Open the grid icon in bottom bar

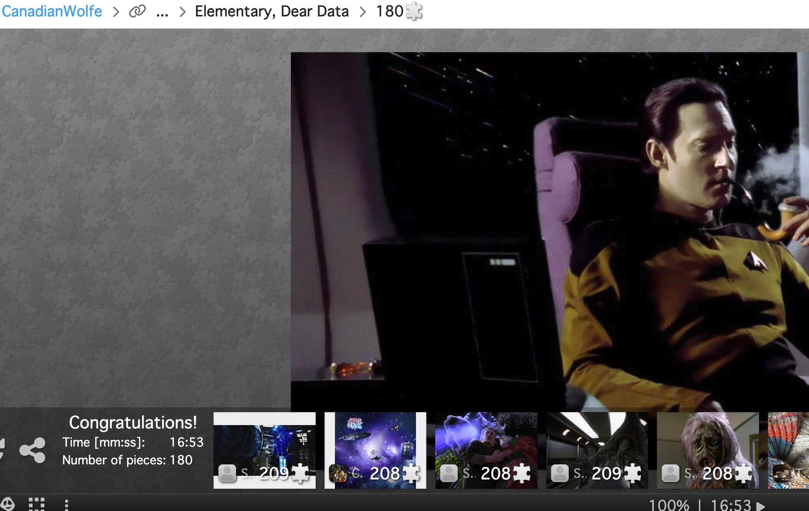(x=37, y=504)
